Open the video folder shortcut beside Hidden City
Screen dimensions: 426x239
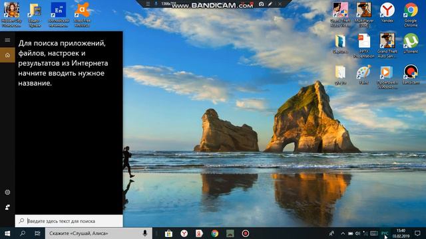click(35, 15)
